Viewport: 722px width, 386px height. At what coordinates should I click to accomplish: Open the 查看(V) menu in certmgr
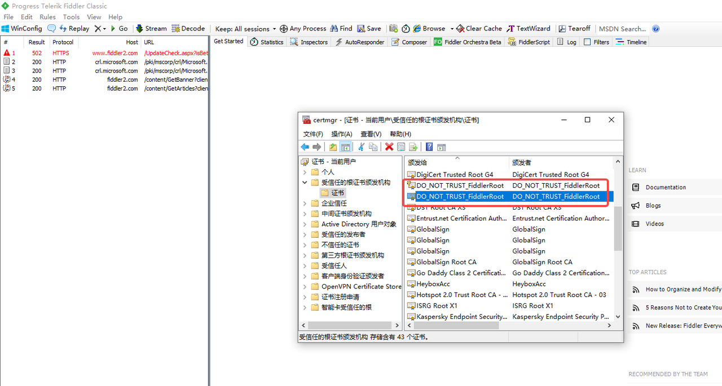click(x=371, y=134)
